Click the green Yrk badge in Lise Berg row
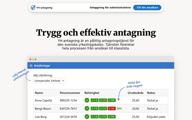This screenshot has width=192, height=120. (111, 117)
